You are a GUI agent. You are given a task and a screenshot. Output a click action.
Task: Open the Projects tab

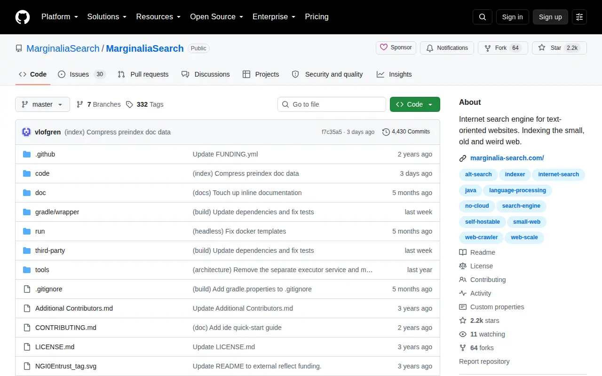point(261,74)
